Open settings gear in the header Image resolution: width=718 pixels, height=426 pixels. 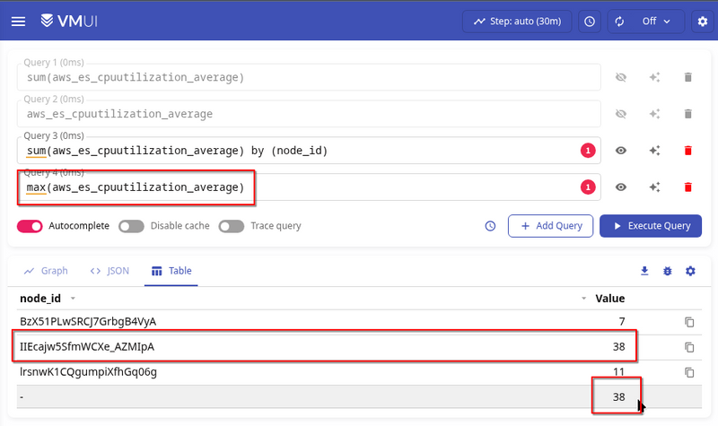click(x=702, y=21)
